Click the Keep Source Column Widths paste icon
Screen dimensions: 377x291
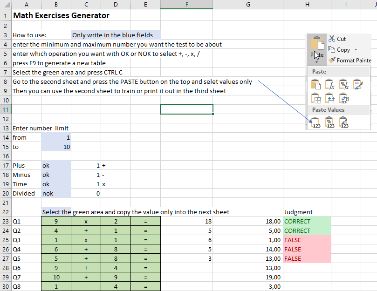tap(329, 98)
